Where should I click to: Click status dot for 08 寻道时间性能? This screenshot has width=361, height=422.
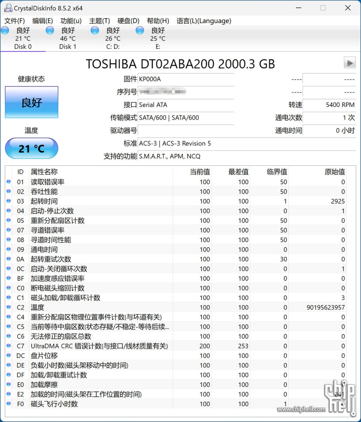pos(8,239)
